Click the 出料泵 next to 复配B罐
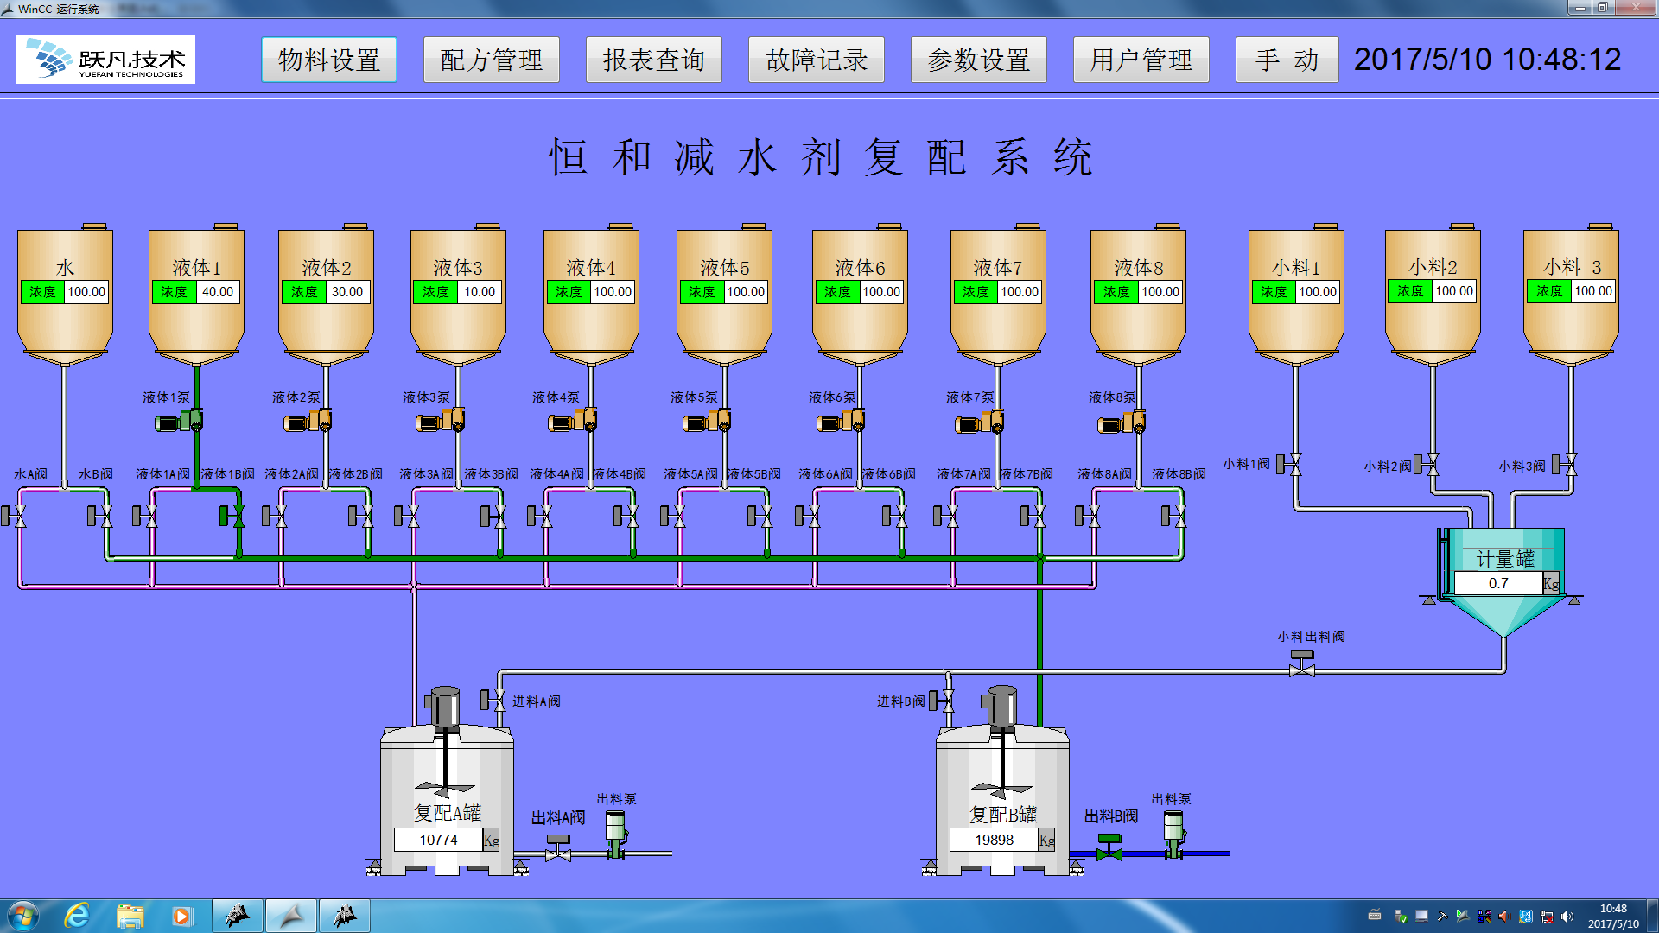The width and height of the screenshot is (1659, 933). (x=1173, y=834)
